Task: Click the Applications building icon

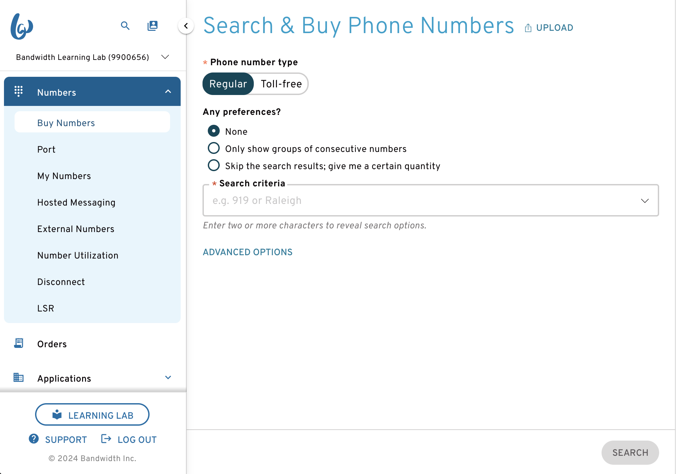Action: tap(19, 377)
